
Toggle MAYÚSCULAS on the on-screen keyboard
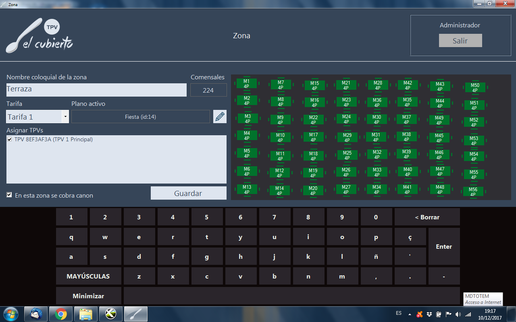88,277
